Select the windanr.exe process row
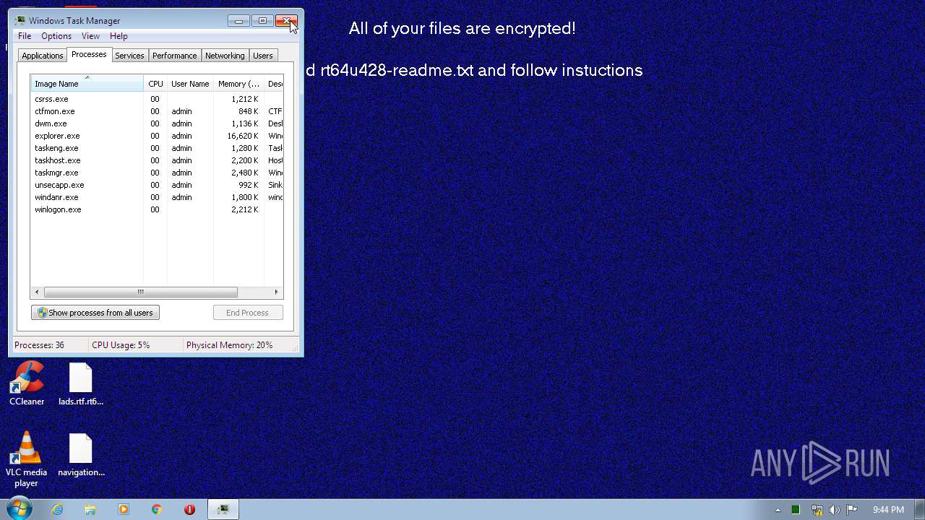925x520 pixels. (157, 197)
